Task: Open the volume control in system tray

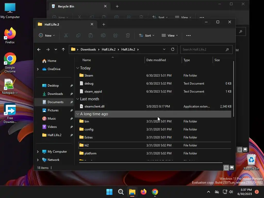Action: [231, 192]
